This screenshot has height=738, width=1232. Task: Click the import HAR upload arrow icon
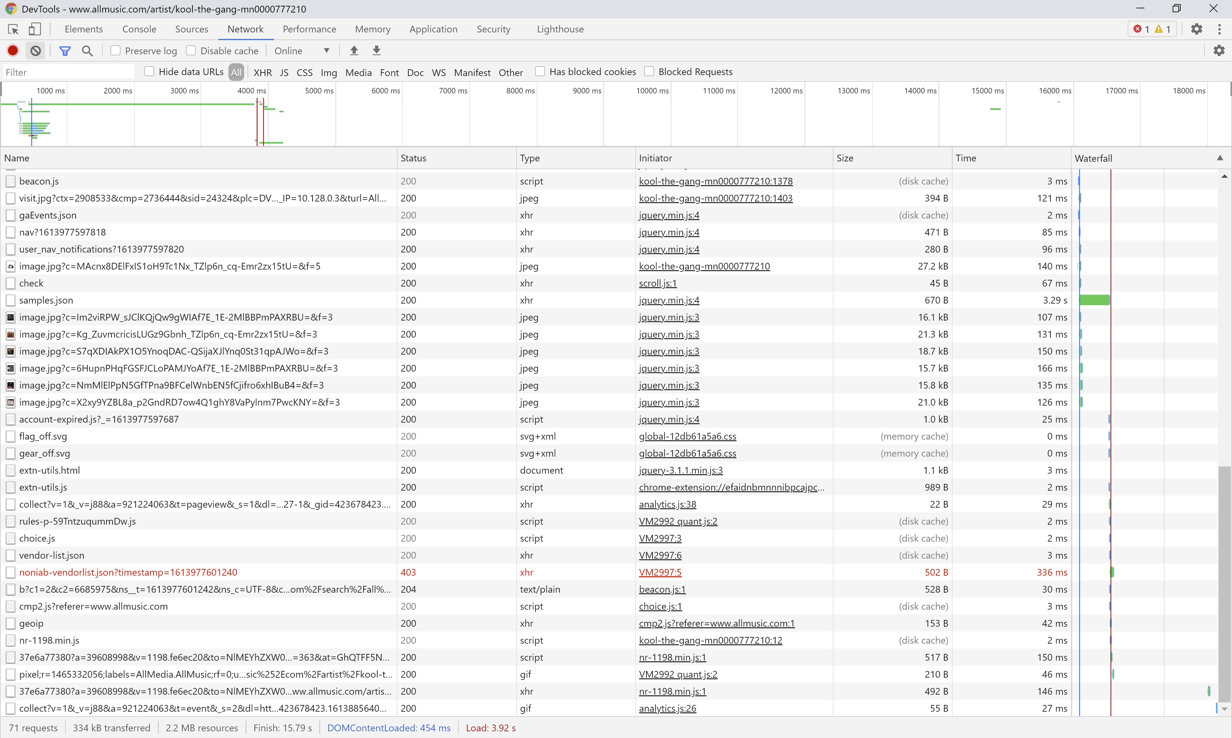pos(354,50)
